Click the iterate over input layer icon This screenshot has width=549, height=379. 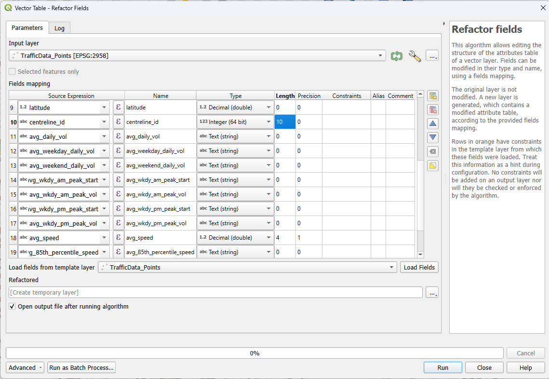(x=397, y=56)
